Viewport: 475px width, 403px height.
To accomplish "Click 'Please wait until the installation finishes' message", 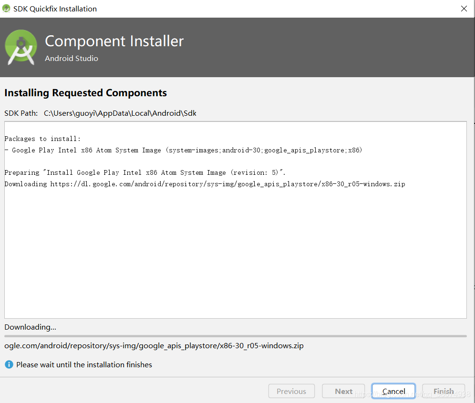I will [84, 364].
